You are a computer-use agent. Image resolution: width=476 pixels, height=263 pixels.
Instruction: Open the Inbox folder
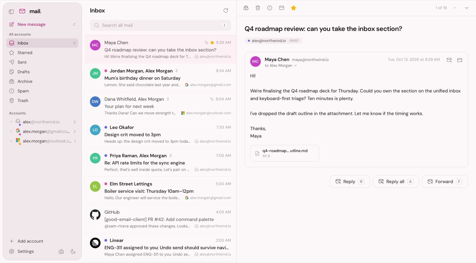coord(42,43)
